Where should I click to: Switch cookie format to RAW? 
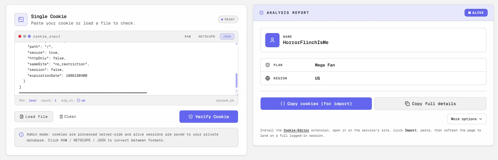(x=188, y=37)
